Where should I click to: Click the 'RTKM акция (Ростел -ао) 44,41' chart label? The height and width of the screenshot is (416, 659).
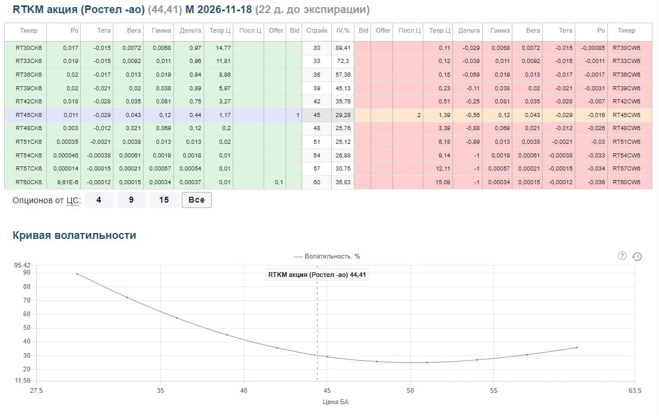(x=317, y=275)
